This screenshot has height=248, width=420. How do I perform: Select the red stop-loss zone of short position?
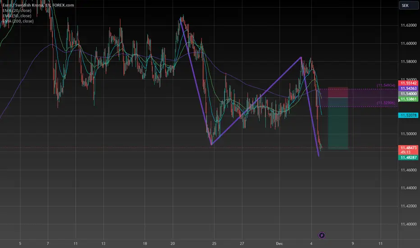click(338, 92)
